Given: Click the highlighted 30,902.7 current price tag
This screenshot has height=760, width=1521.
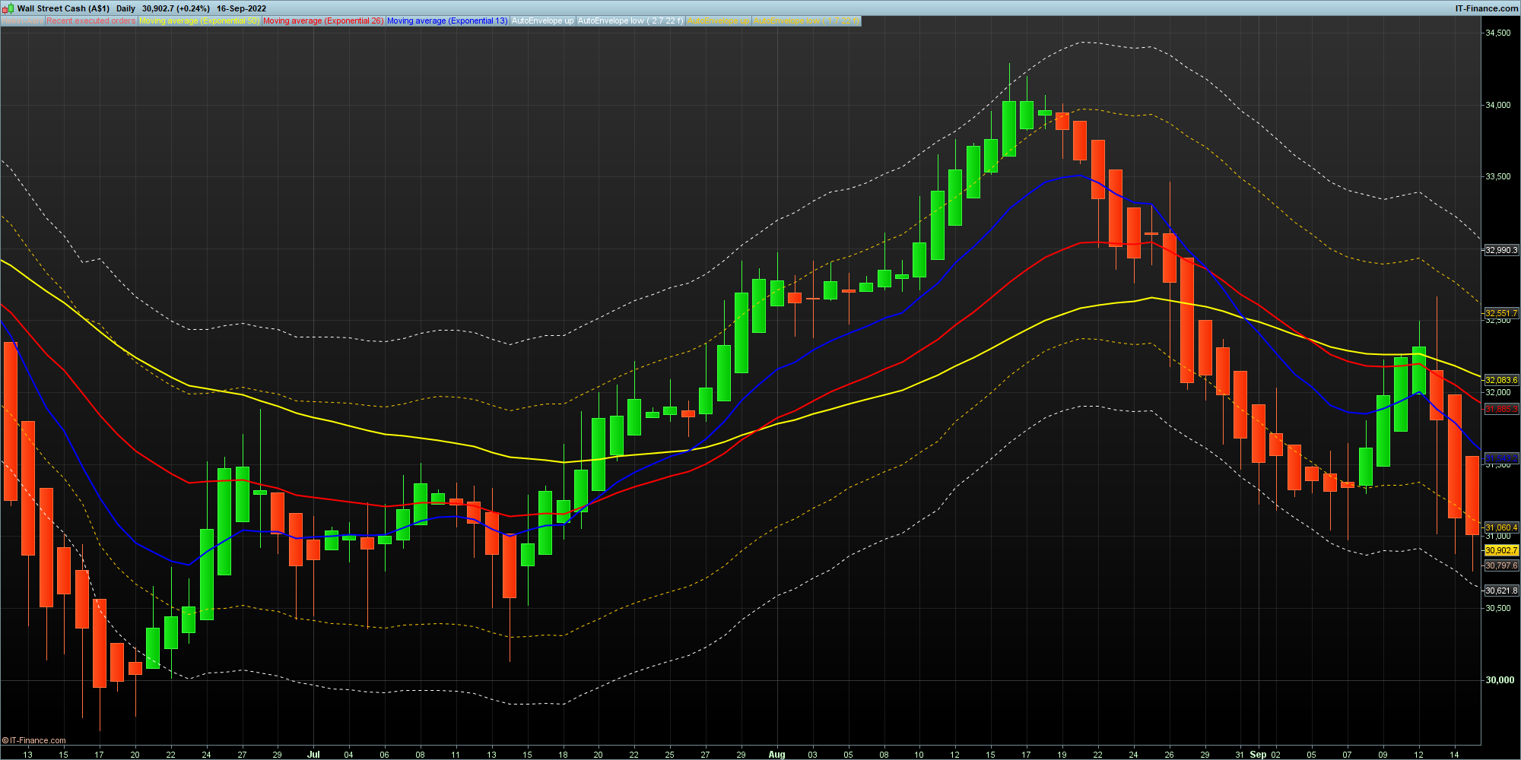Looking at the screenshot, I should pos(1501,550).
